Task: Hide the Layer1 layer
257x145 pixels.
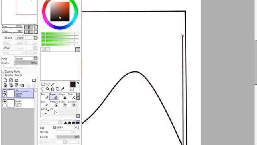Action: (x=4, y=101)
